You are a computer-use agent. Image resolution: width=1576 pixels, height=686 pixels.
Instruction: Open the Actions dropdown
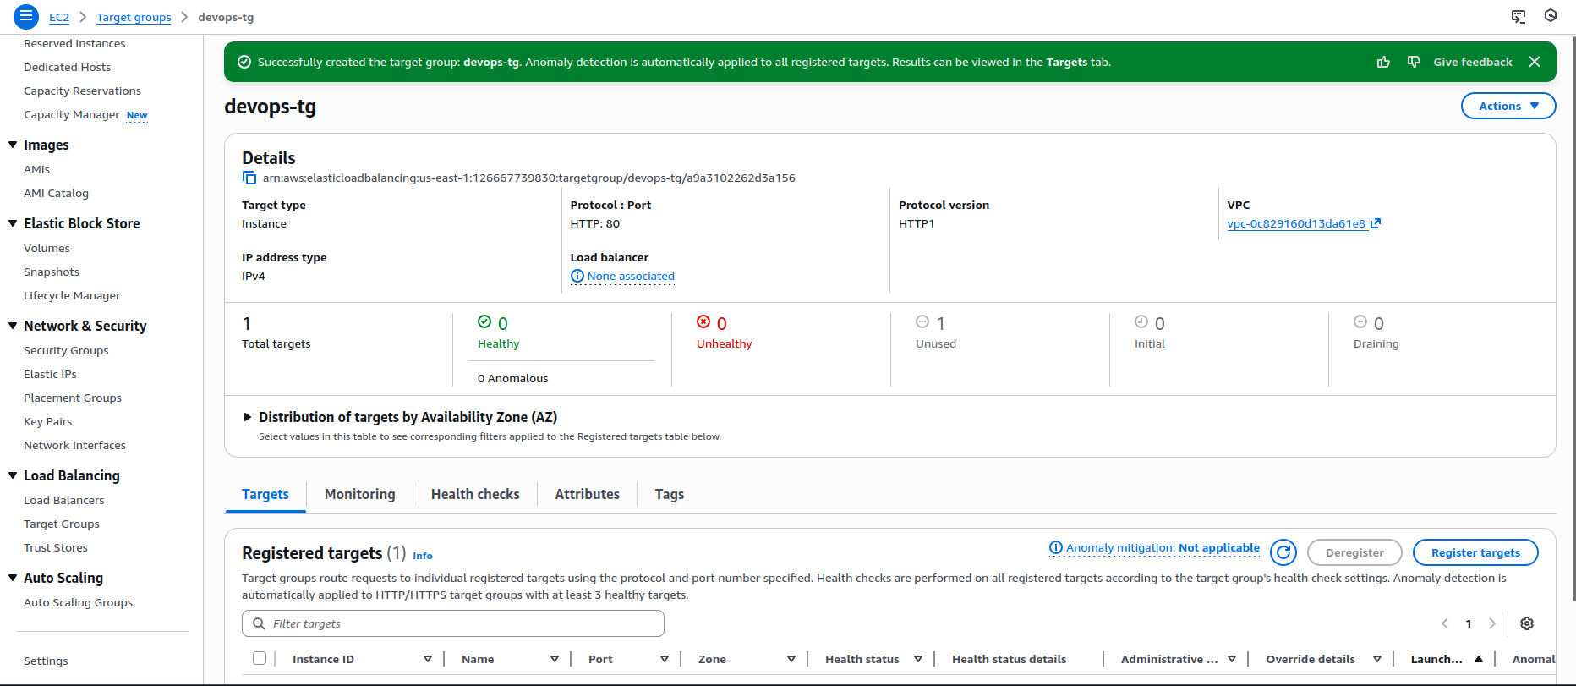1508,106
